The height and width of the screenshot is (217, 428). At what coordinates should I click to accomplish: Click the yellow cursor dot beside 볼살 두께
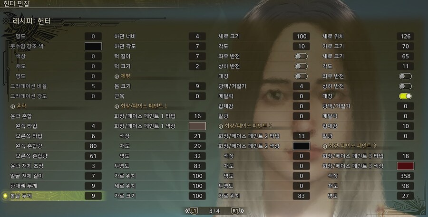click(x=5, y=196)
